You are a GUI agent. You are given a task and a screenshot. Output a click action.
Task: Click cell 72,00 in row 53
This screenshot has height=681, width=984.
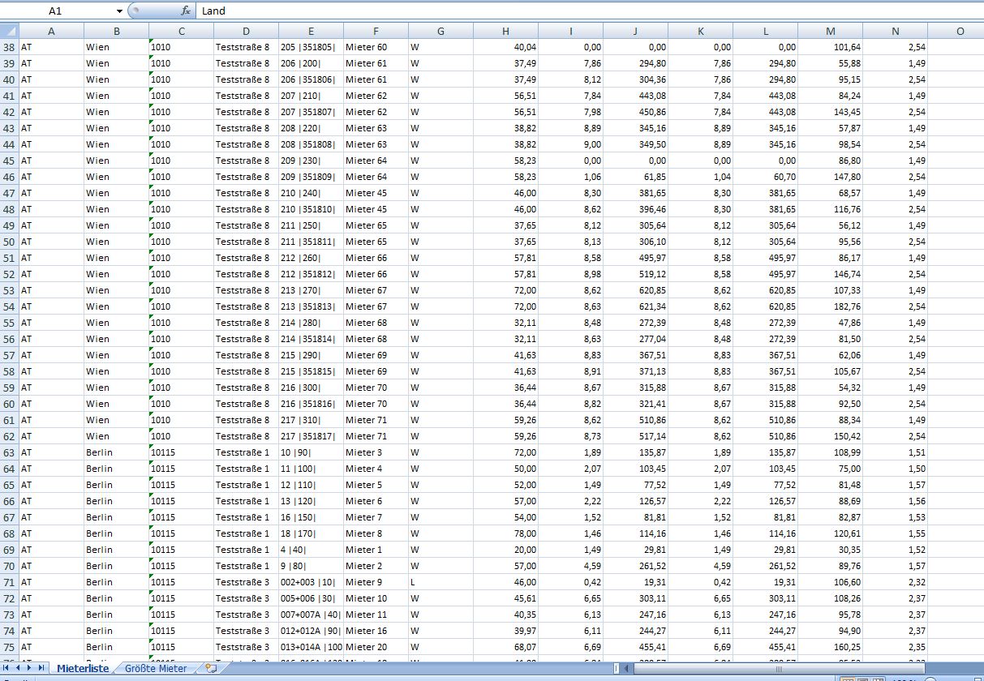[505, 290]
